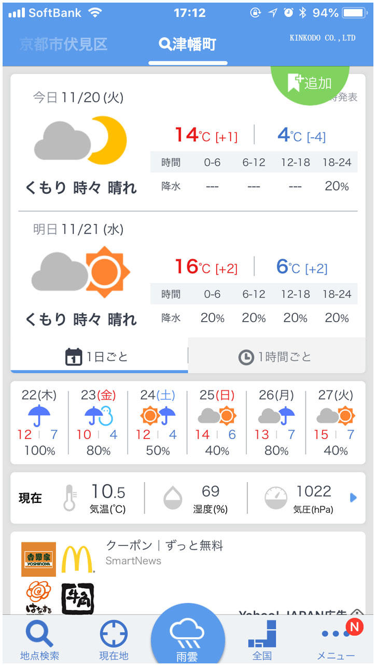
Task: Select the 22(木) forecast day
Action: pyautogui.click(x=39, y=422)
